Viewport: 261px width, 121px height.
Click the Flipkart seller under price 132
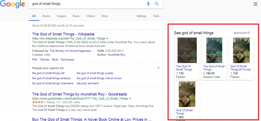pos(235,77)
